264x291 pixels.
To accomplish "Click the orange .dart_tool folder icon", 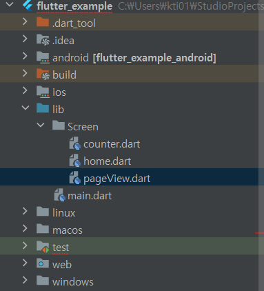I will (x=43, y=22).
